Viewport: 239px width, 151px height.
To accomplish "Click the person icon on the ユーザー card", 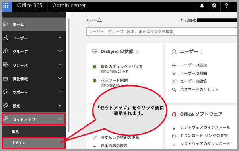I will click(x=174, y=52).
